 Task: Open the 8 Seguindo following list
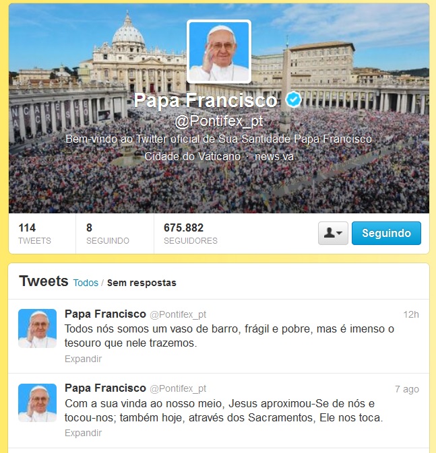point(108,234)
